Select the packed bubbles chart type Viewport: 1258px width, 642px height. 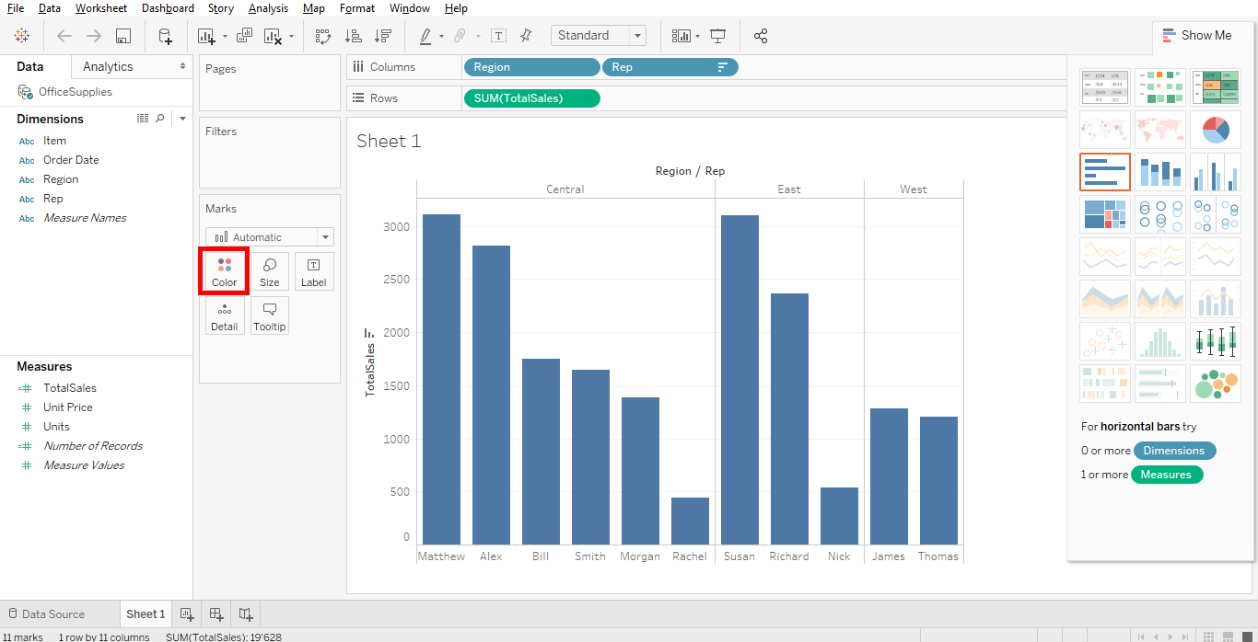tap(1216, 384)
